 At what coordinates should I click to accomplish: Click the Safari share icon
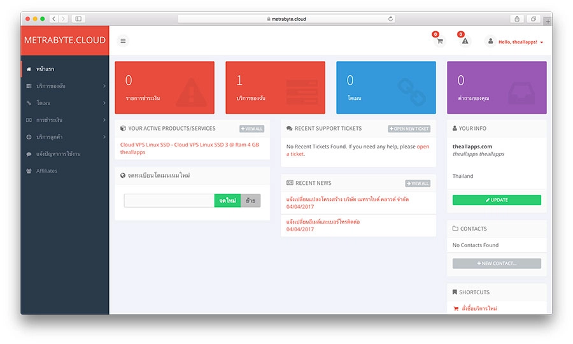[517, 19]
